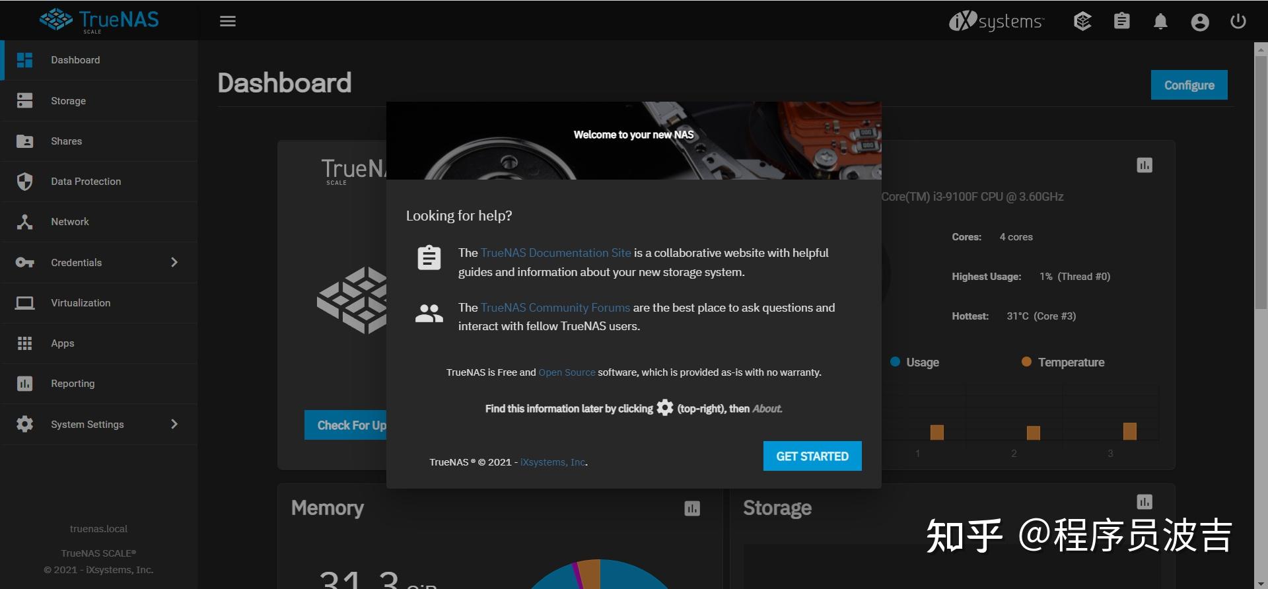Image resolution: width=1268 pixels, height=589 pixels.
Task: Click the truenas.local hostname text
Action: coord(98,529)
